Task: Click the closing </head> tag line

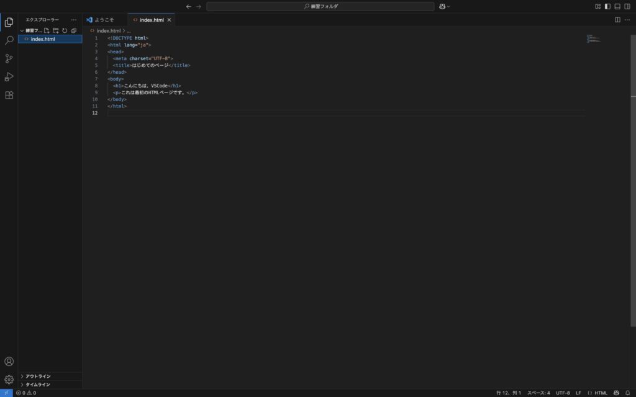Action: tap(117, 72)
